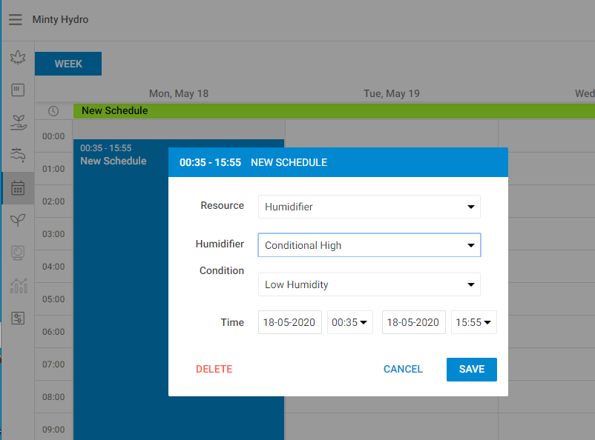Open the chart statistics sidebar icon

18,285
